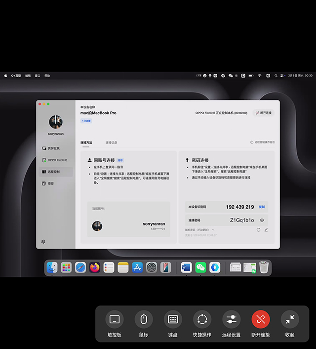Open 跨屏互联 in sidebar

point(56,148)
